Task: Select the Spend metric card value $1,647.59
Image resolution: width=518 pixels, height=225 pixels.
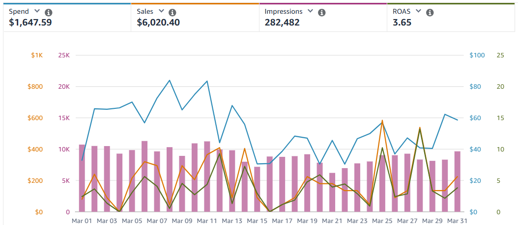Action: [30, 22]
